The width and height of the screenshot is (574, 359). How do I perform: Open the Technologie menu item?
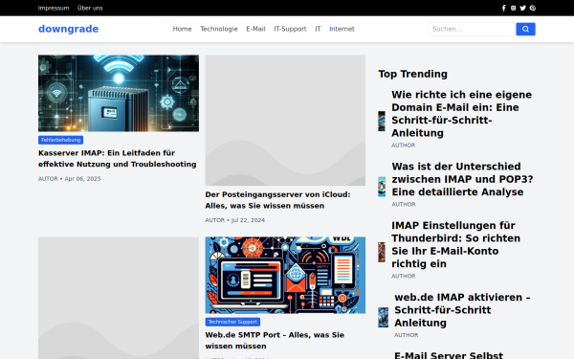219,29
